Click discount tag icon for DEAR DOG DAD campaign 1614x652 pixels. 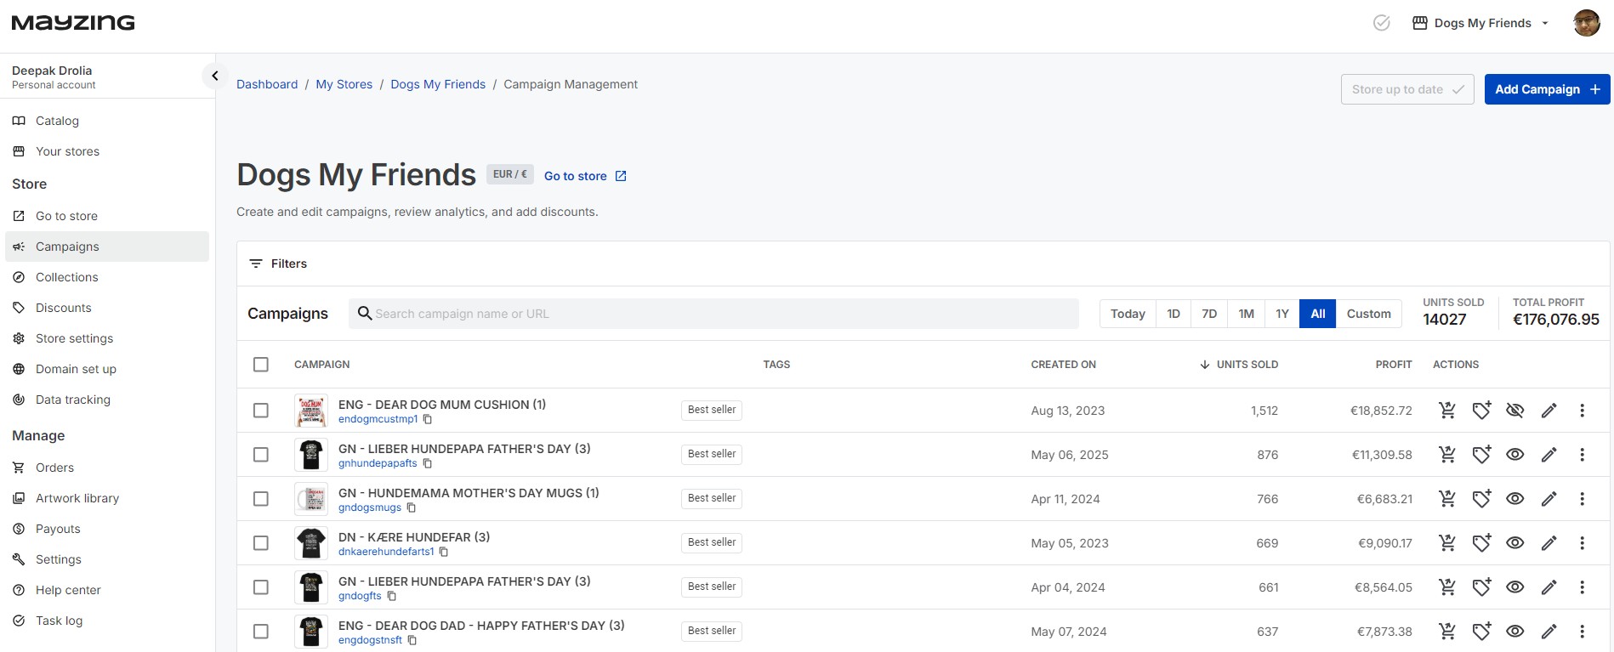1481,632
